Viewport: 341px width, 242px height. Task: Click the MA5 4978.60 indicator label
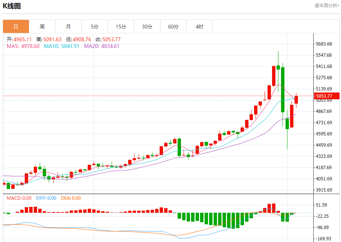[23, 46]
